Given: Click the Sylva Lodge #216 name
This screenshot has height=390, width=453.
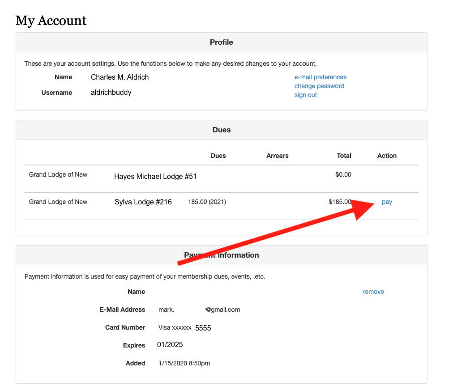Looking at the screenshot, I should coord(143,202).
